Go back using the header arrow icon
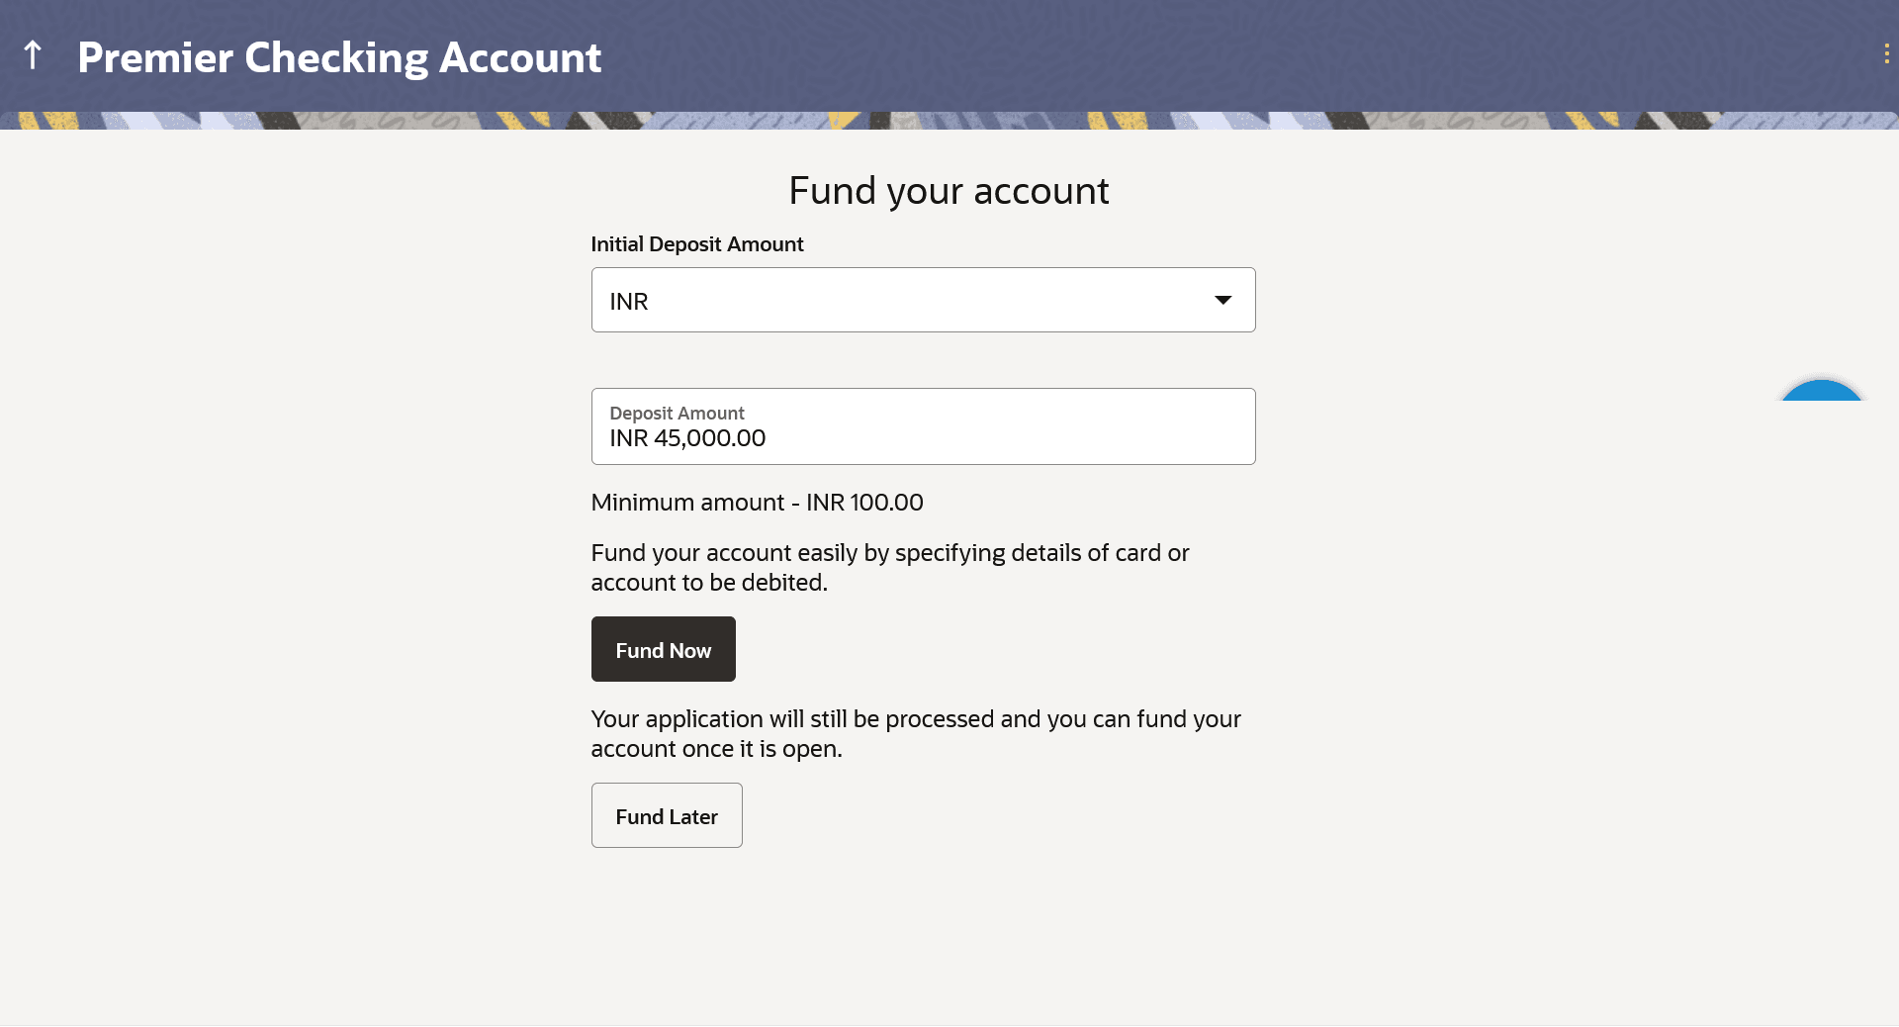1899x1027 pixels. [33, 55]
